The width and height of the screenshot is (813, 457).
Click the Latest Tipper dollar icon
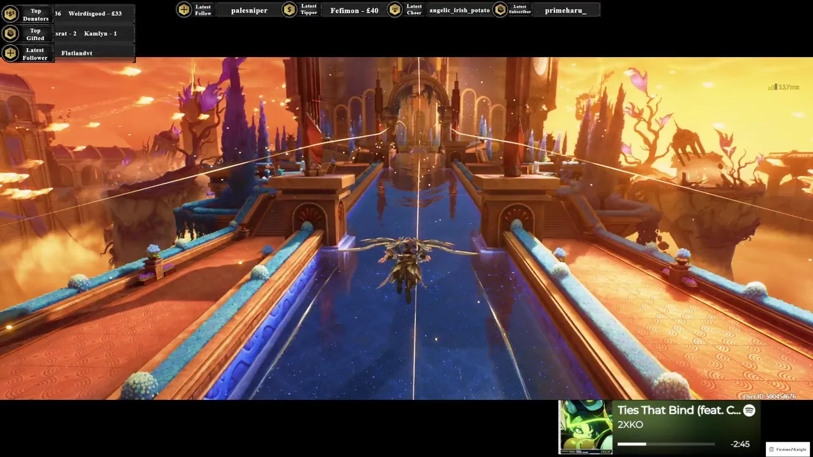coord(289,9)
